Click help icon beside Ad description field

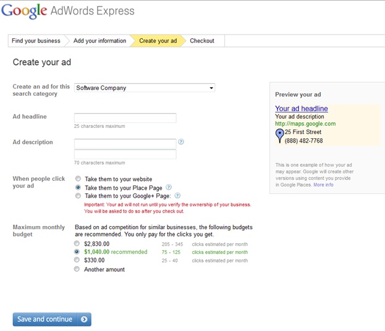click(181, 142)
